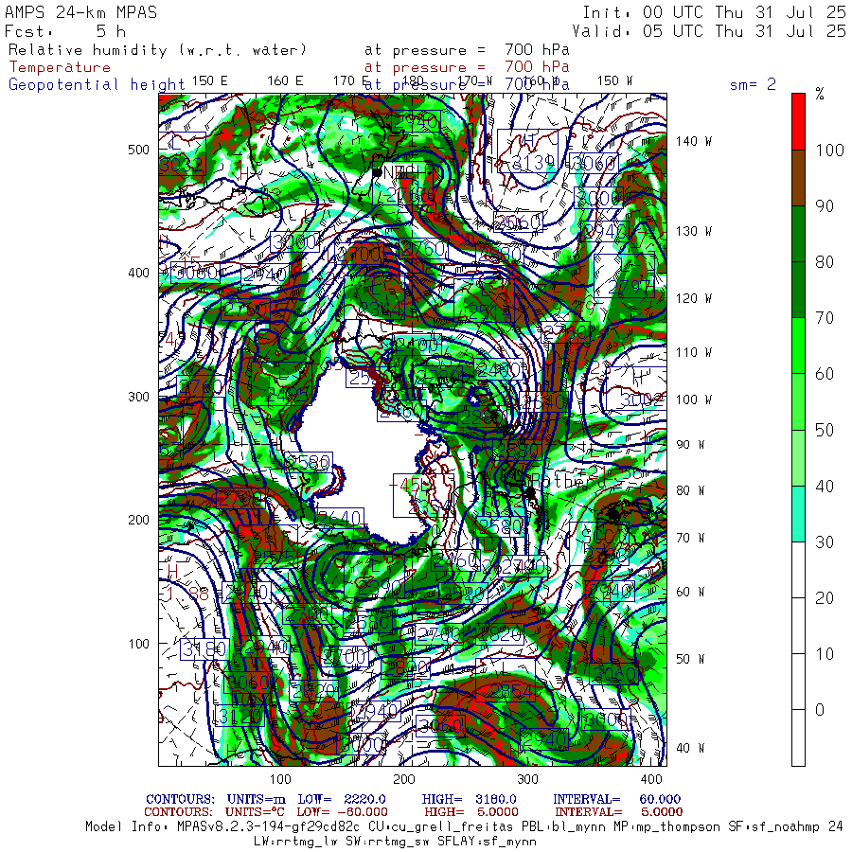
Task: Click the 'HIGH= 3180.0' height contour info
Action: coord(470,799)
